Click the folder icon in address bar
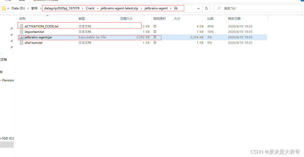Screen dimensions: 304x157 click(4, 8)
